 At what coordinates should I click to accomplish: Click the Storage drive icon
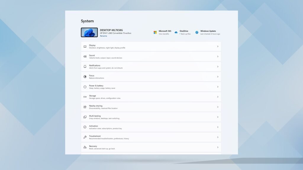pyautogui.click(x=85, y=97)
